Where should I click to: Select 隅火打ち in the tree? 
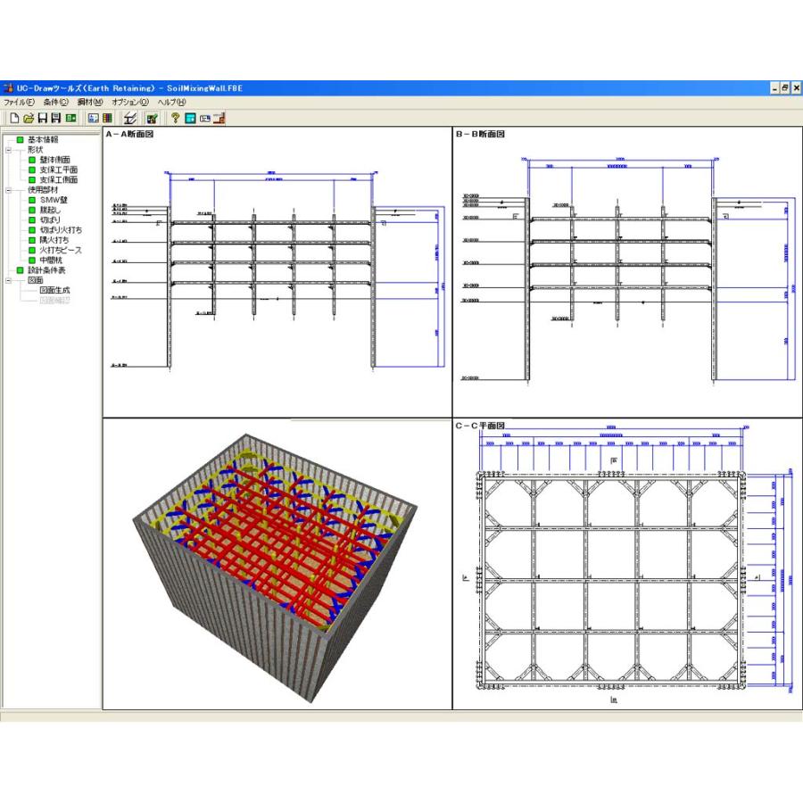(54, 240)
